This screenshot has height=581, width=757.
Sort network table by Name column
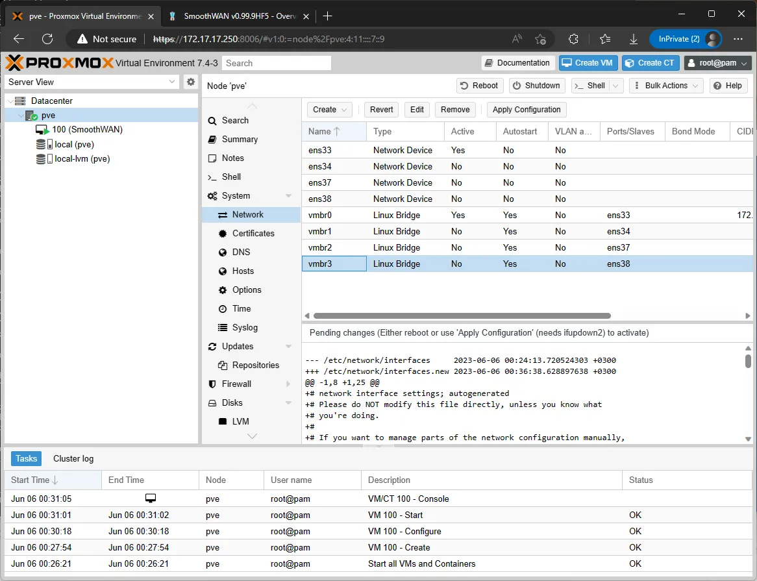point(334,131)
